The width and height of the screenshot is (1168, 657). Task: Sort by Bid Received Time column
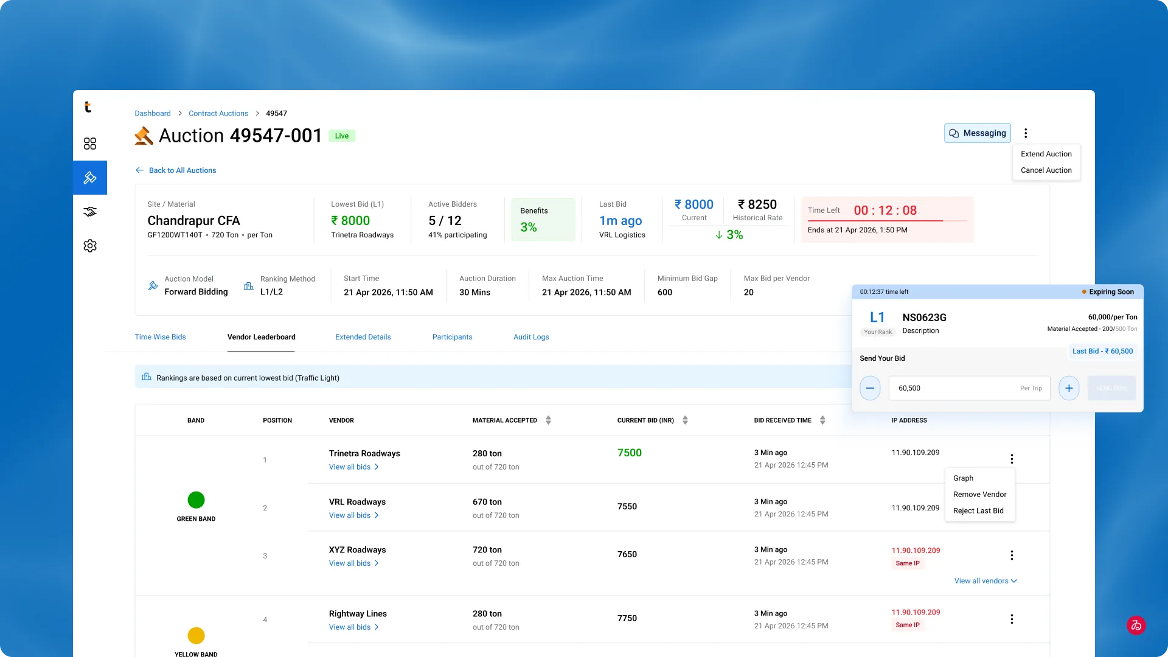[822, 420]
